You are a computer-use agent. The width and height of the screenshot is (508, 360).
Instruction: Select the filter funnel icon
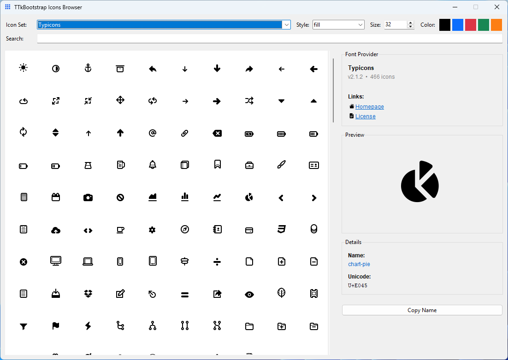pyautogui.click(x=24, y=326)
